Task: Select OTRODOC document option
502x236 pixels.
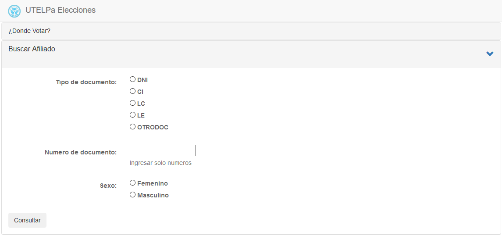Action: (x=132, y=127)
